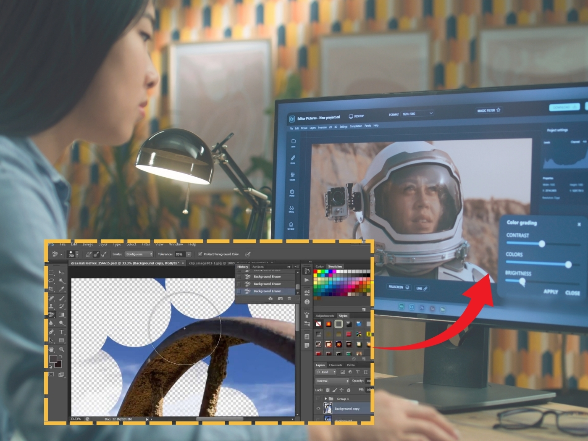Select the Type tool

[x=61, y=332]
